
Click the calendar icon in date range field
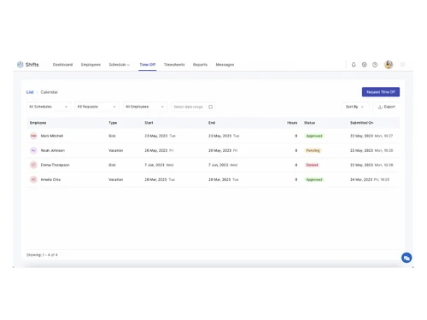coord(210,107)
